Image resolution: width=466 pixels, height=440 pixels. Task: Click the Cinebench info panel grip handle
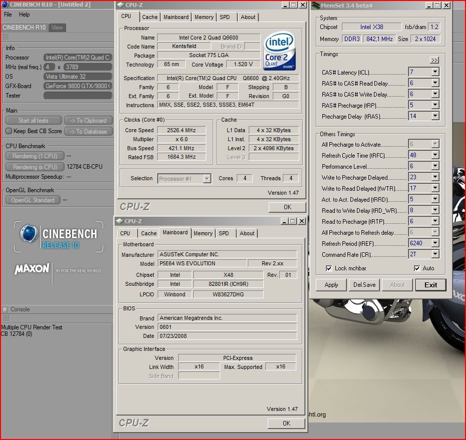pos(6,37)
